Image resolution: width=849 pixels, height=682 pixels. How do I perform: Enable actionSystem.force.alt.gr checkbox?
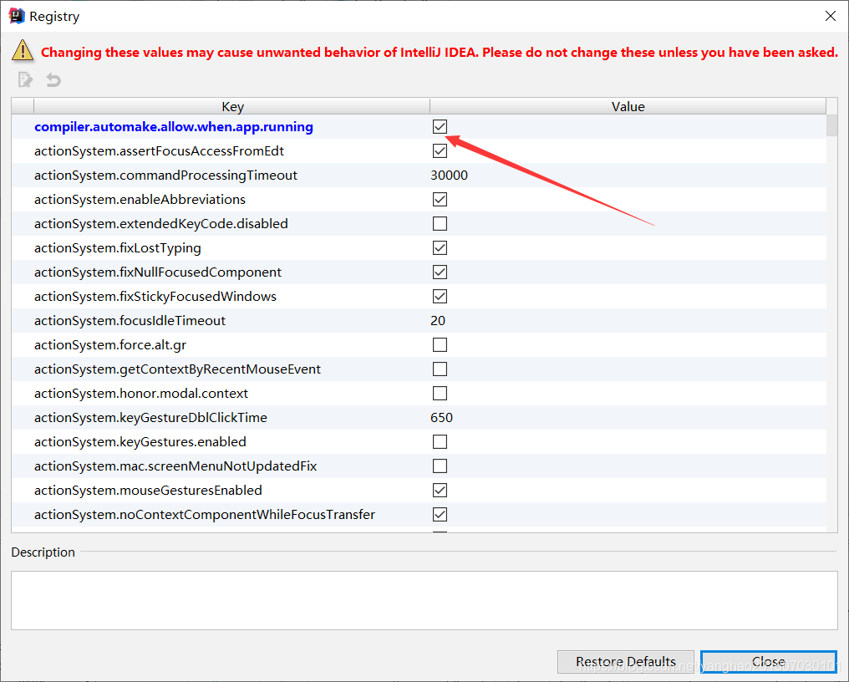point(440,345)
